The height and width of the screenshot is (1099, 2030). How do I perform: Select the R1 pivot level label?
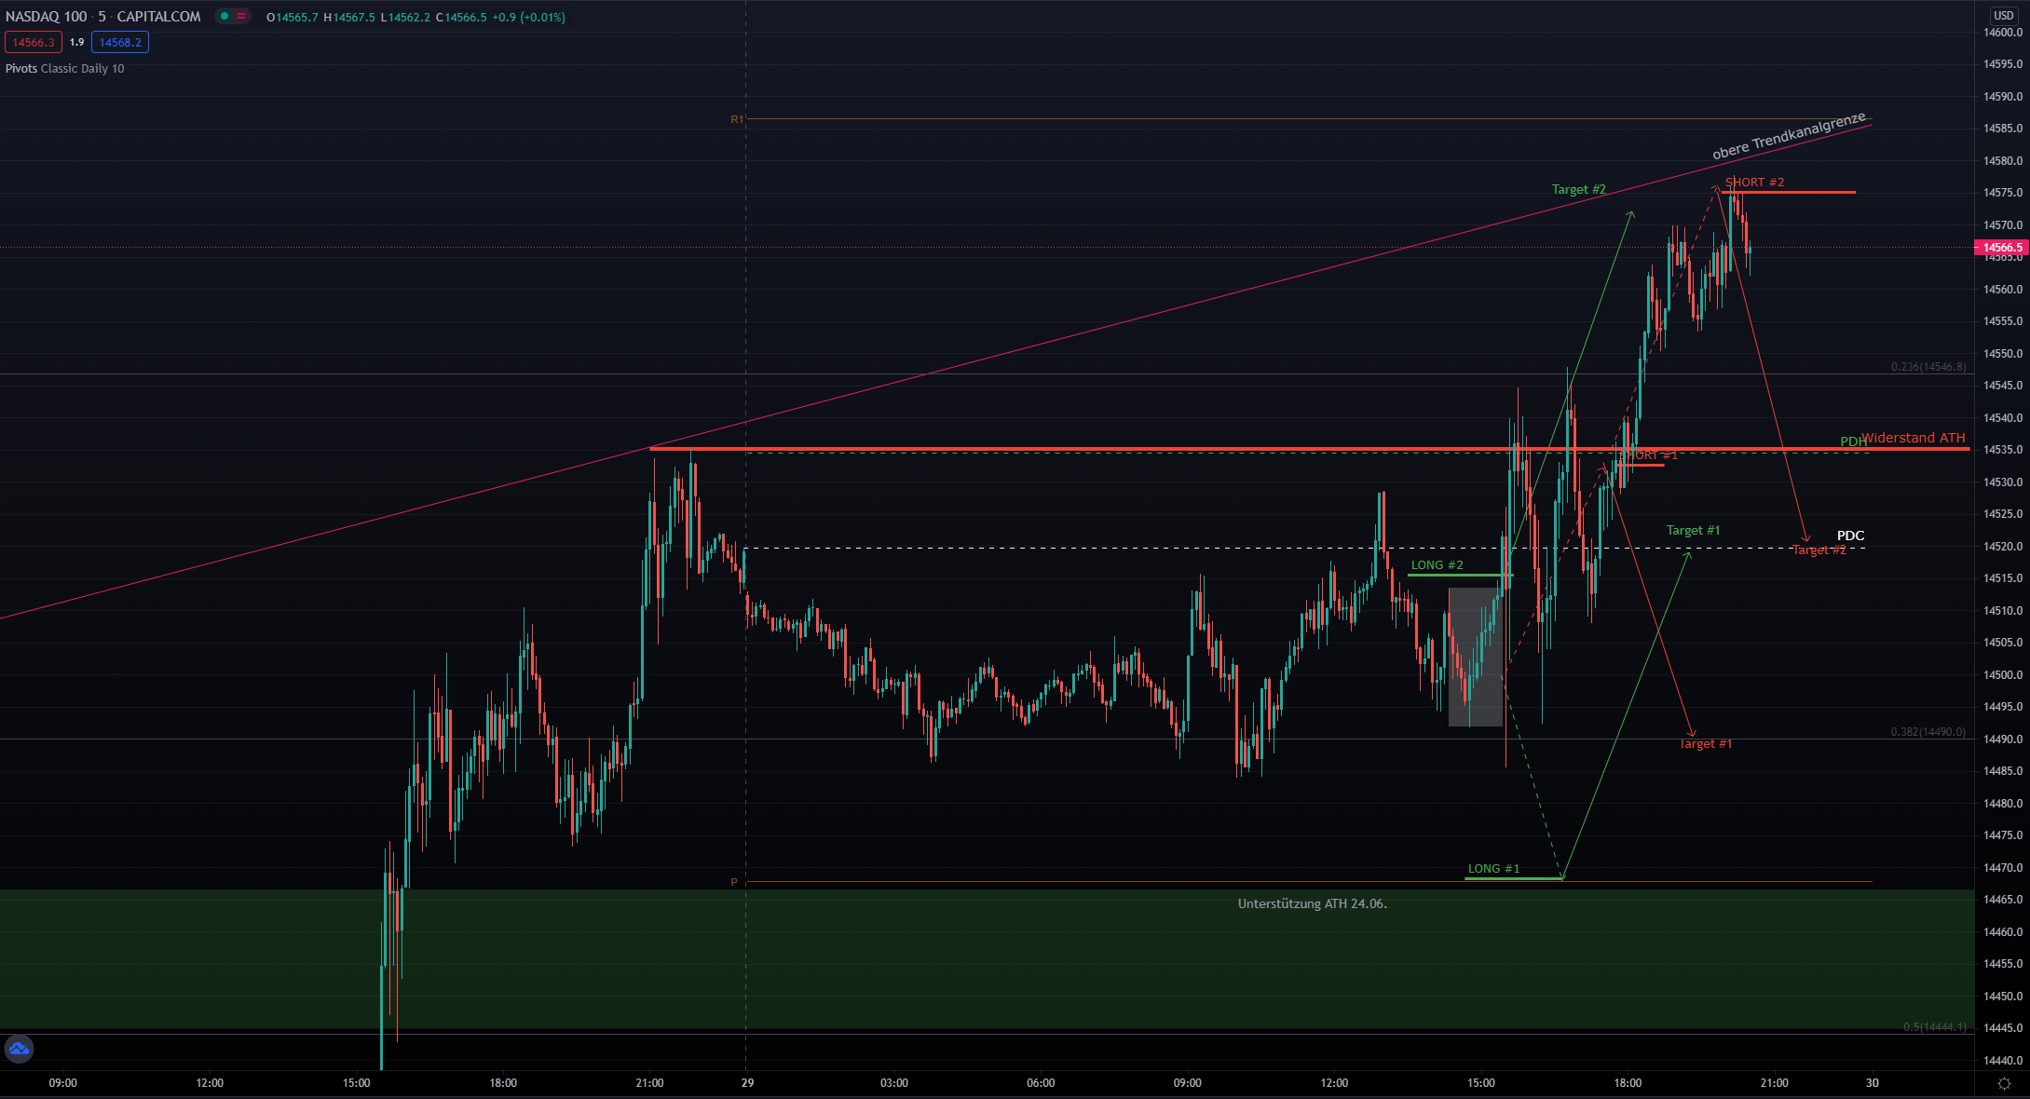point(736,119)
